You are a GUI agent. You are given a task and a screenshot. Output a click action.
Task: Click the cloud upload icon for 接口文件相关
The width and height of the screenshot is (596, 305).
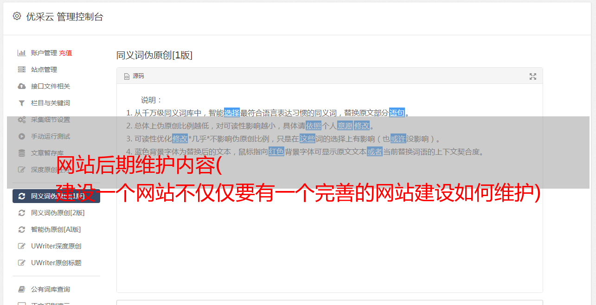(21, 86)
